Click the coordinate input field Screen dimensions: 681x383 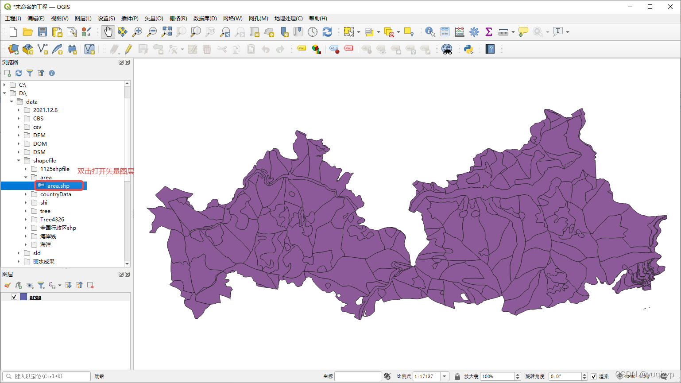358,376
